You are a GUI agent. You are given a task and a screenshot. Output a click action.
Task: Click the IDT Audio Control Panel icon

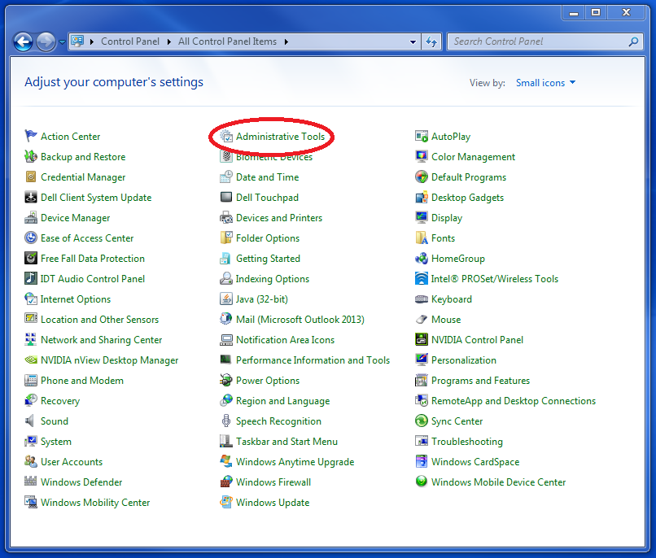coord(31,278)
